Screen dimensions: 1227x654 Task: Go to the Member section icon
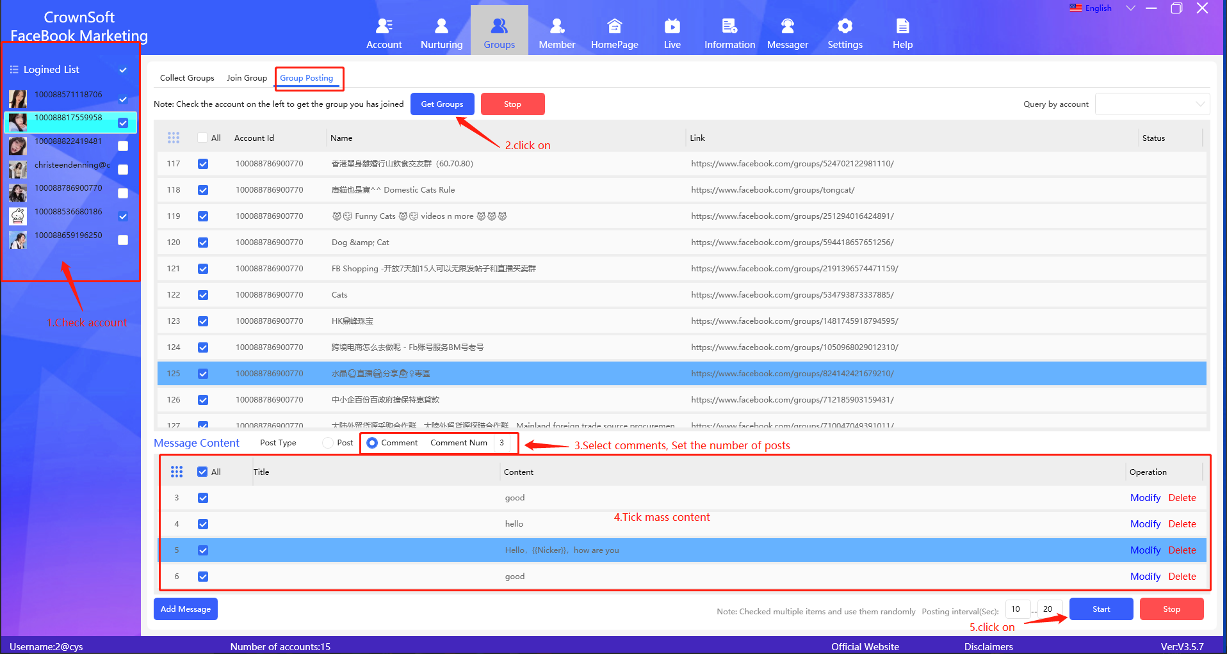(557, 26)
